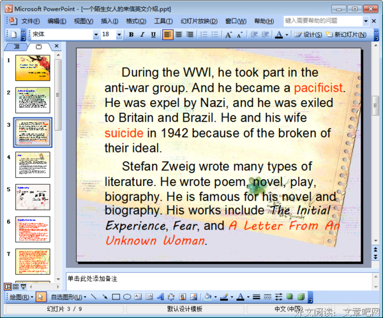Toggle bulleted list
383x318 pixels.
[x=214, y=34]
